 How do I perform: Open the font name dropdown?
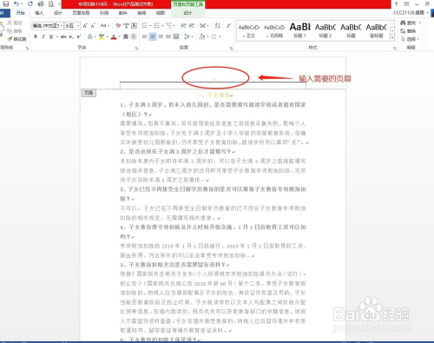[62, 26]
